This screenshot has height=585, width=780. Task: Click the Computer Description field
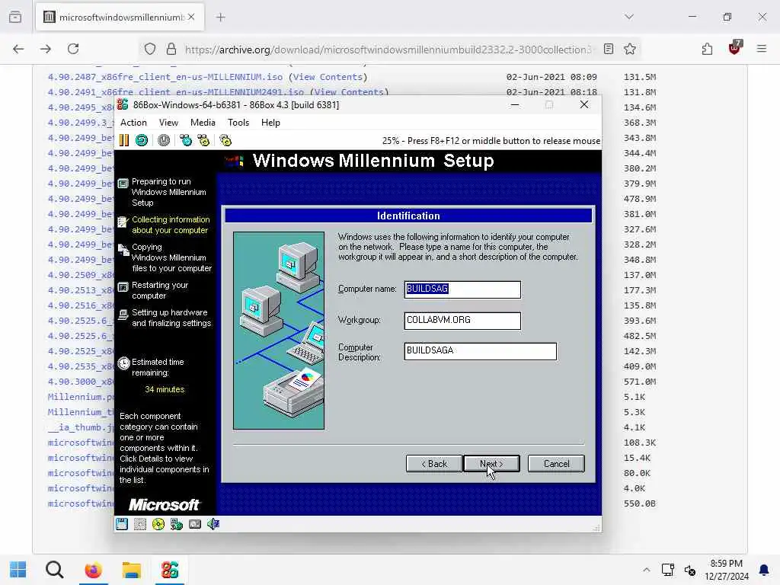point(481,351)
